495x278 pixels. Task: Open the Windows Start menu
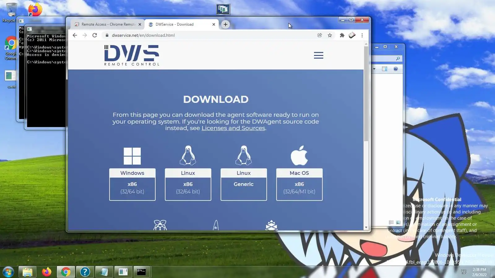[x=8, y=272]
